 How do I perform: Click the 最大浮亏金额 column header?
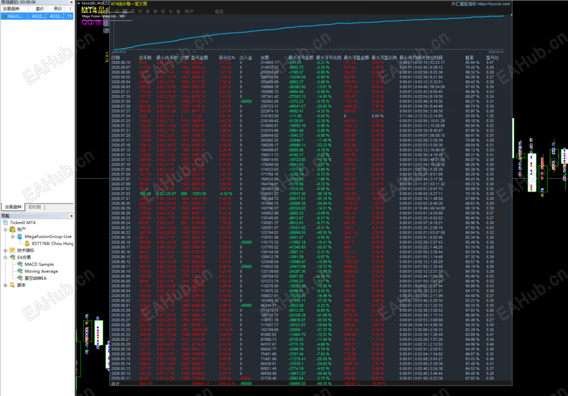pos(301,57)
